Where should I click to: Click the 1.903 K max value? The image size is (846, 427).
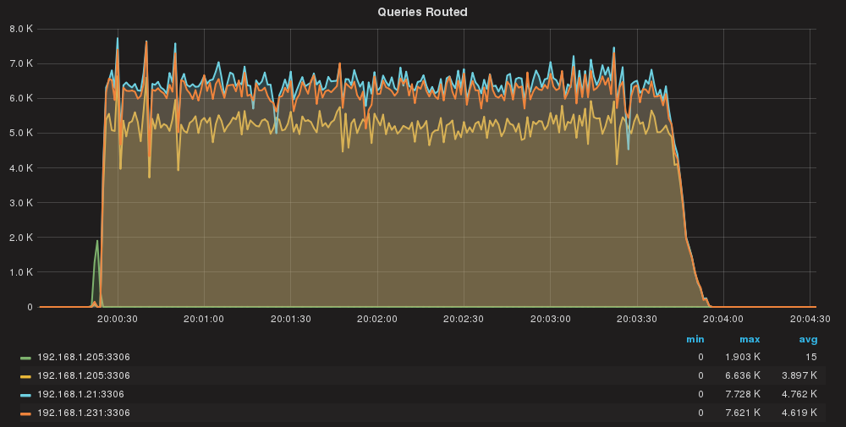[744, 357]
